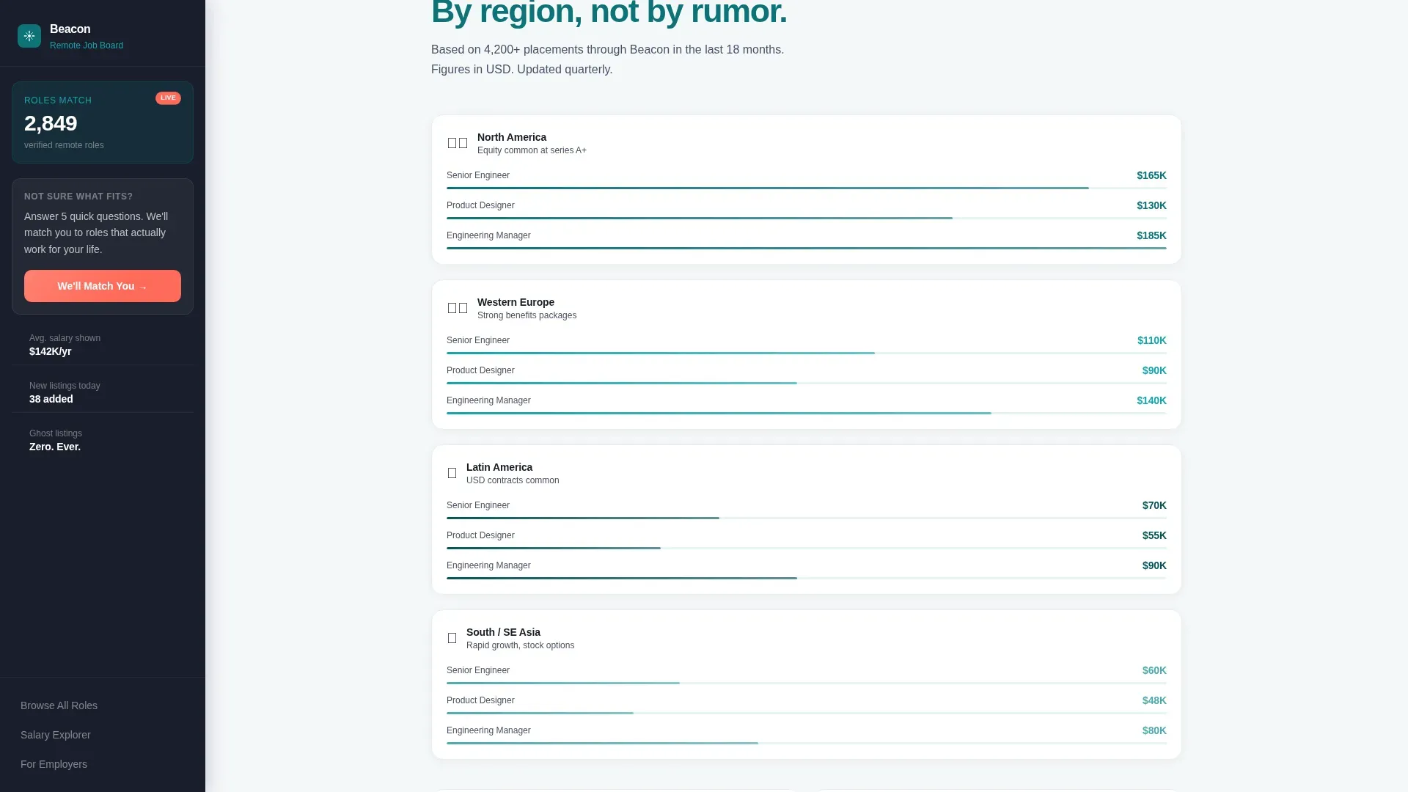The image size is (1408, 792).
Task: Click the North America Senior Engineer salary bar
Action: coord(807,188)
